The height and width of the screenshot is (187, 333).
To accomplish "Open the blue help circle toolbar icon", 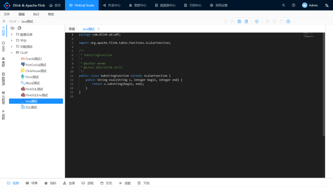I will coord(288,22).
